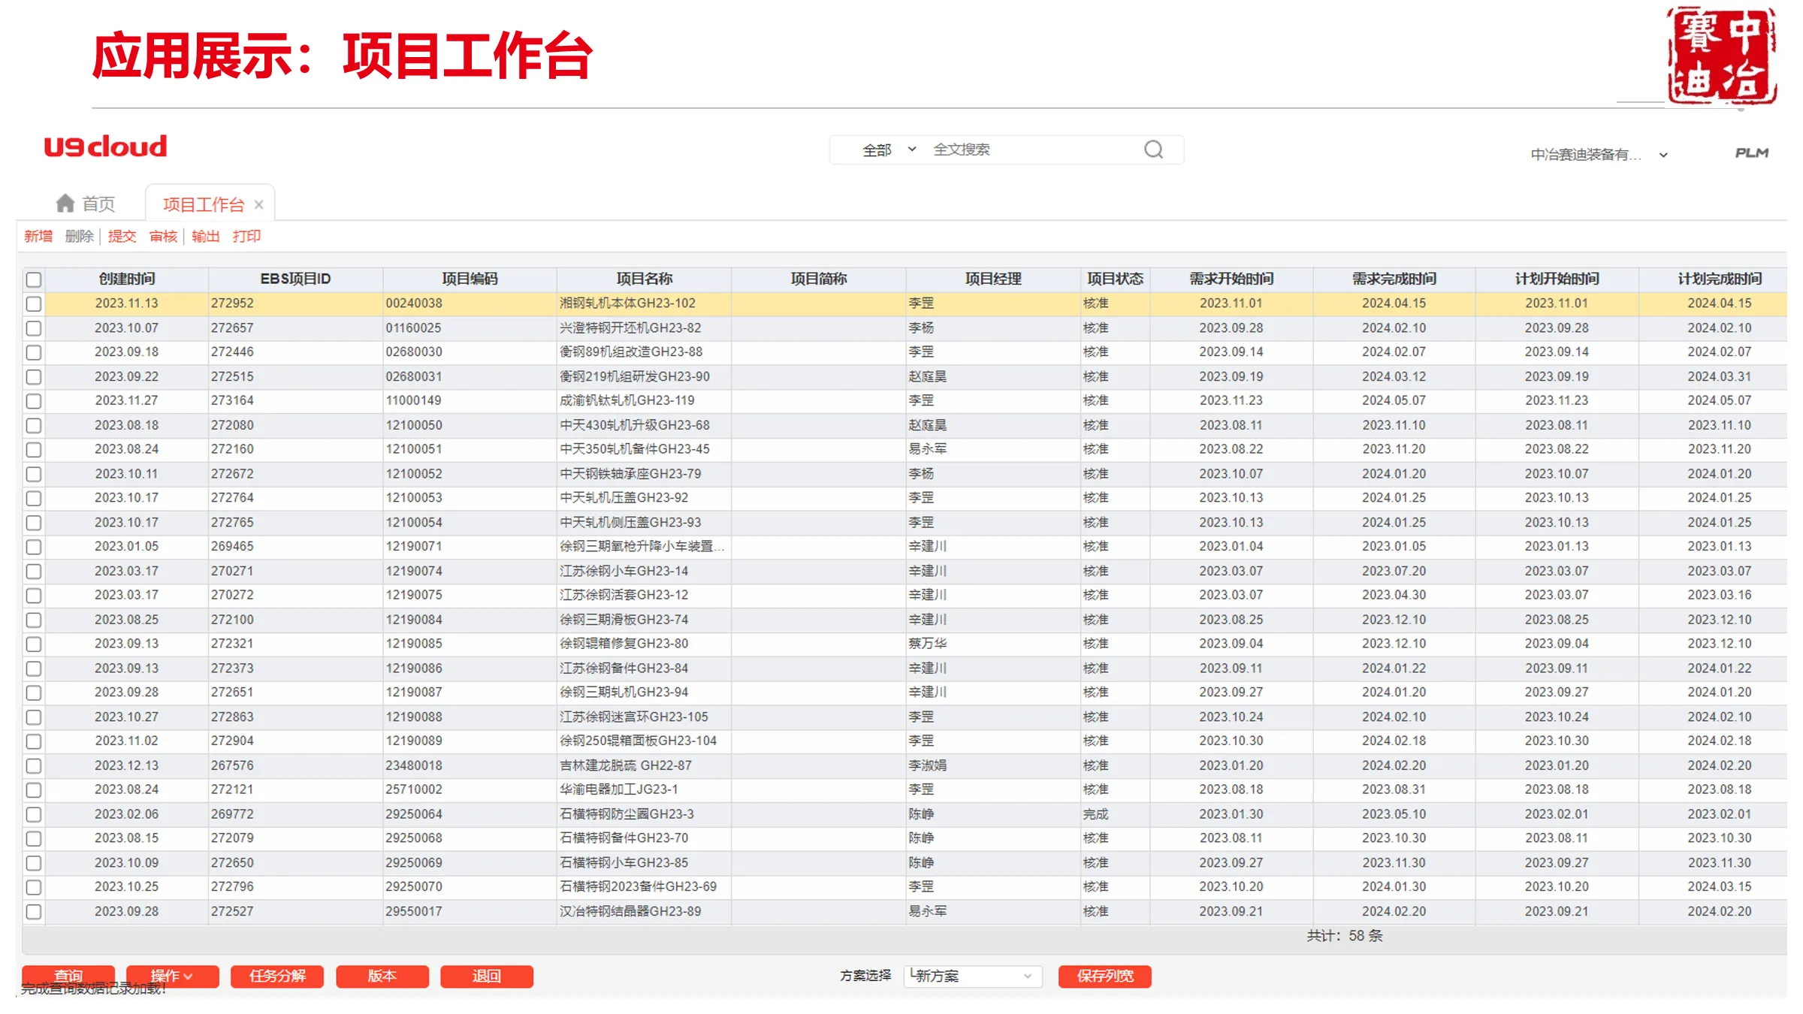Click the 需求开始时间 column header

(1231, 279)
